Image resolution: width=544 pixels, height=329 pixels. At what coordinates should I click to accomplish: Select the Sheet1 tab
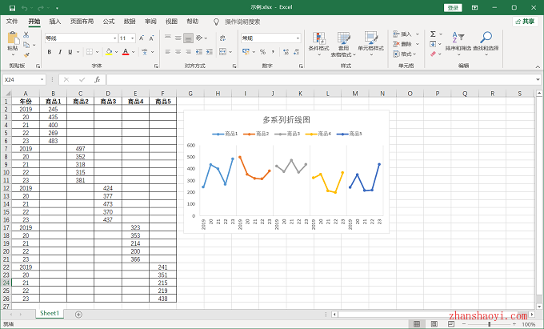pos(50,313)
